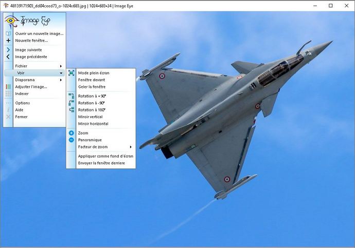Click the left chevron icon for Image précédente

pos(8,56)
